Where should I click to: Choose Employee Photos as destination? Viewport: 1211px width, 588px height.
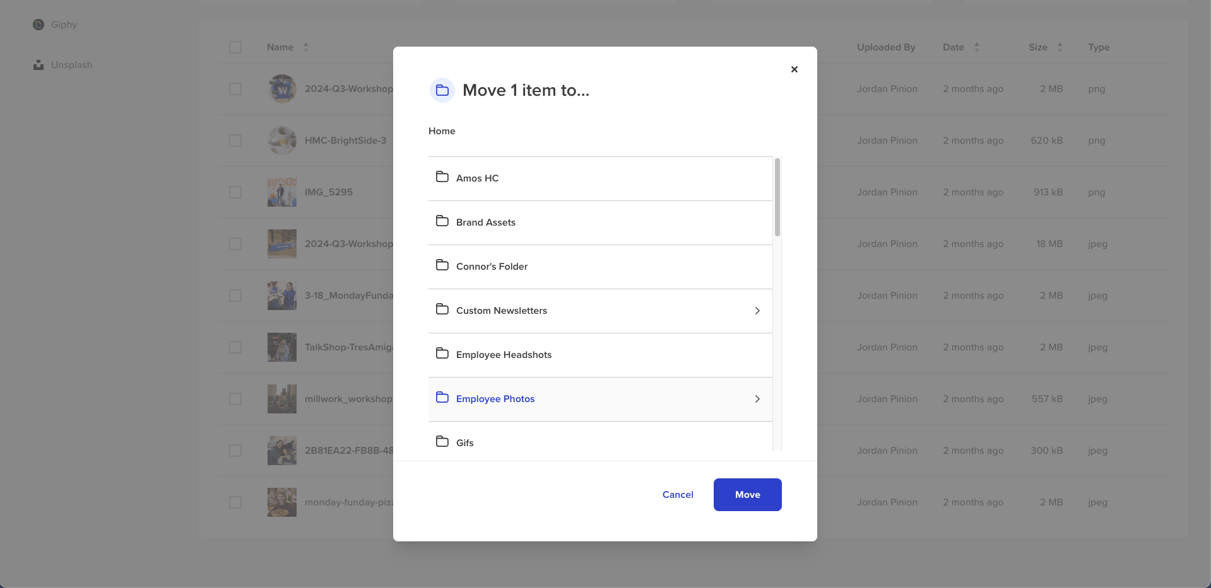[x=600, y=399]
